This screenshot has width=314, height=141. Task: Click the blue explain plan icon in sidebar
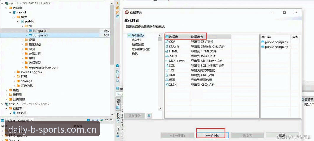118,17
